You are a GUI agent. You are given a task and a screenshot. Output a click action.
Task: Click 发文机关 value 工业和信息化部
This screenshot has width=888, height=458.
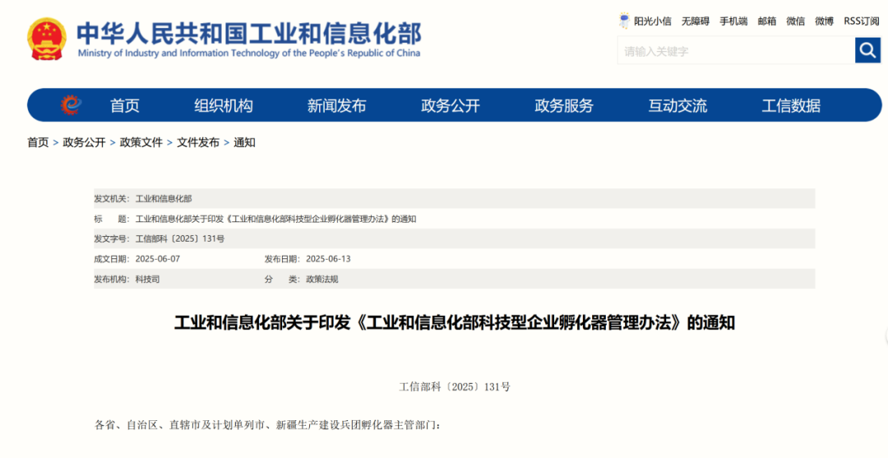pyautogui.click(x=164, y=199)
